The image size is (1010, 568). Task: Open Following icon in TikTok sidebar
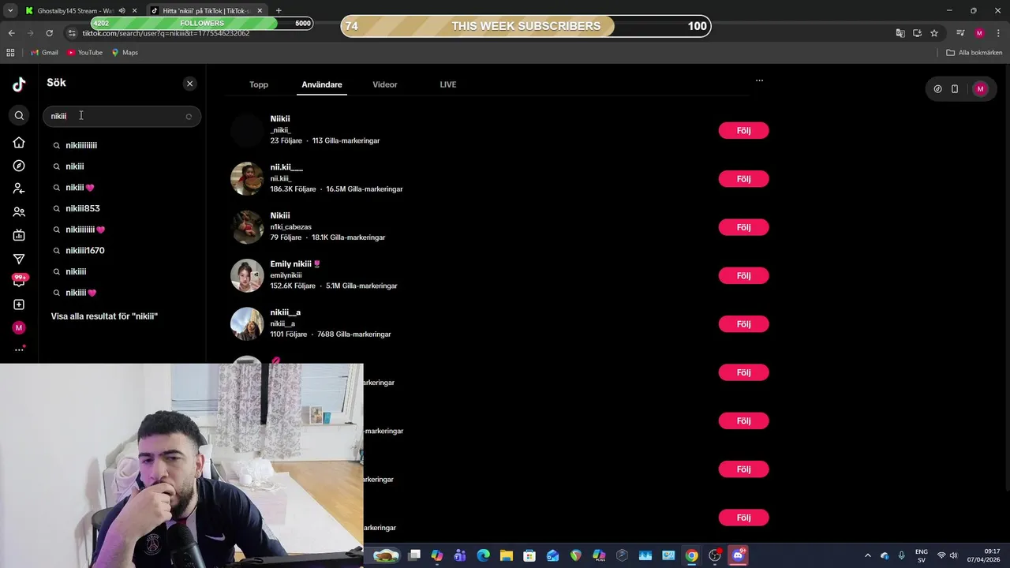[19, 189]
